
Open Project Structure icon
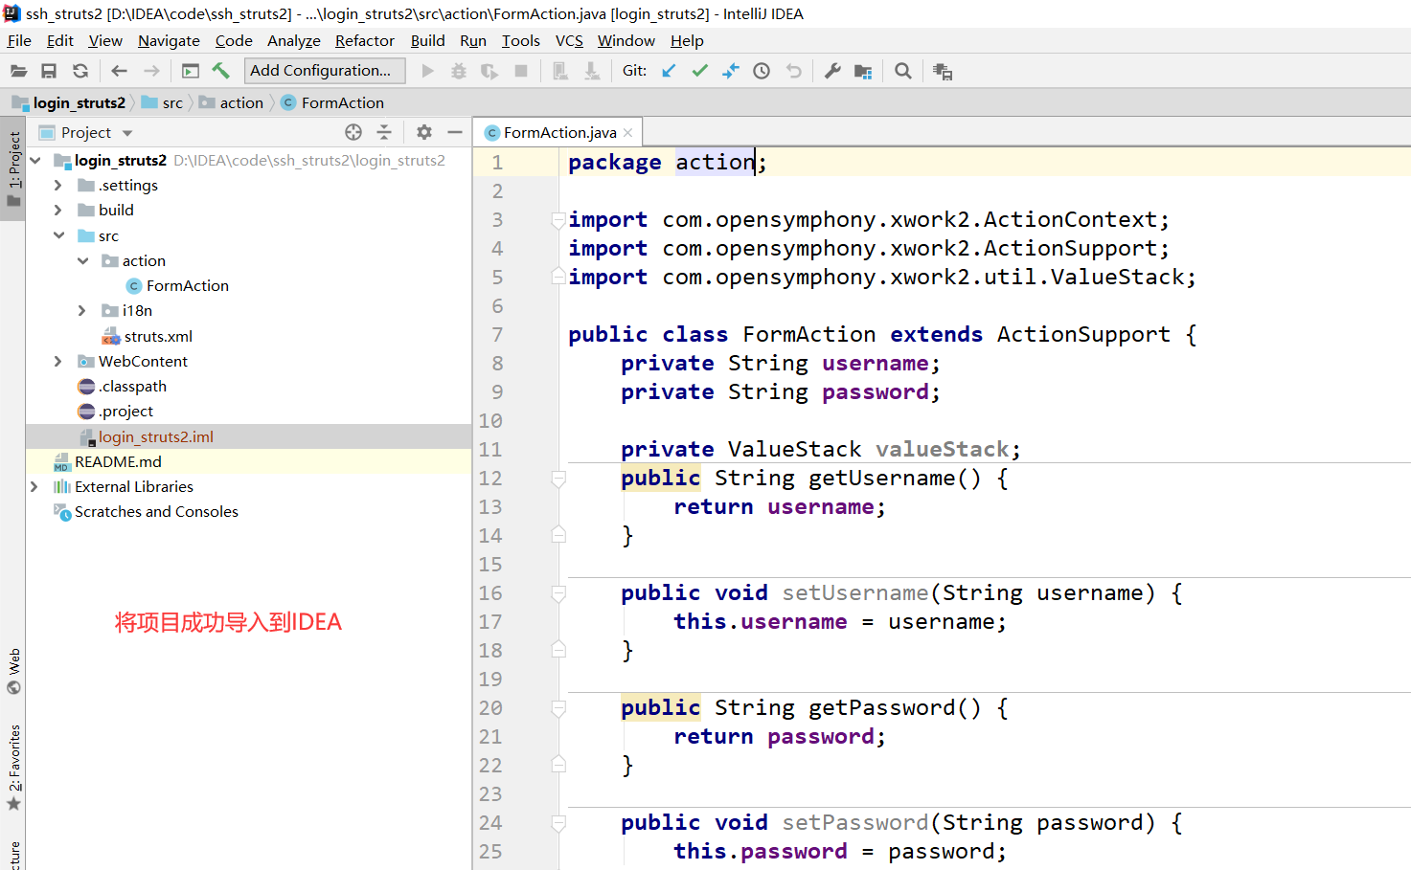(863, 71)
